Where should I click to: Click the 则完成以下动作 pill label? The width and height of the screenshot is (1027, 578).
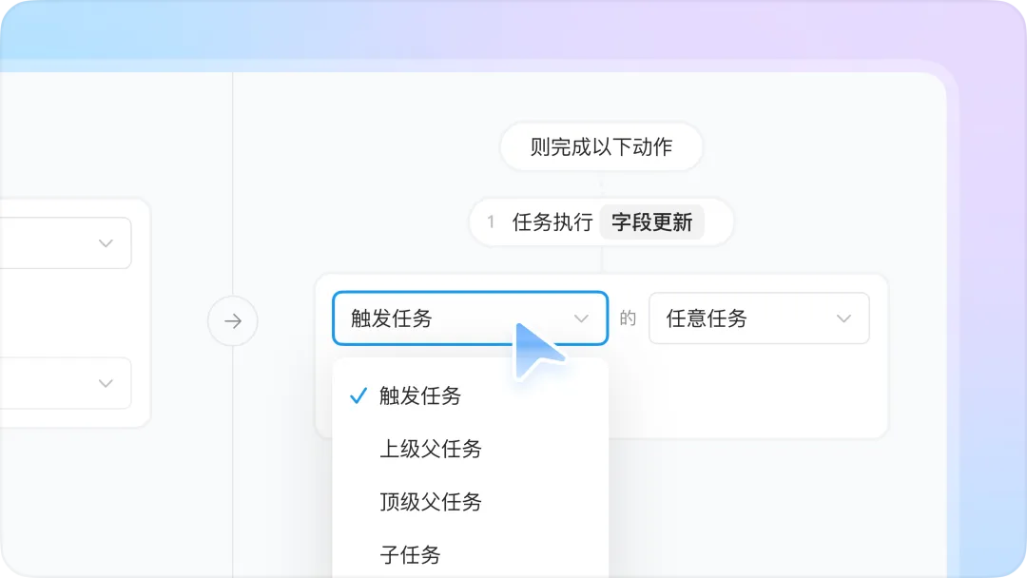(601, 147)
